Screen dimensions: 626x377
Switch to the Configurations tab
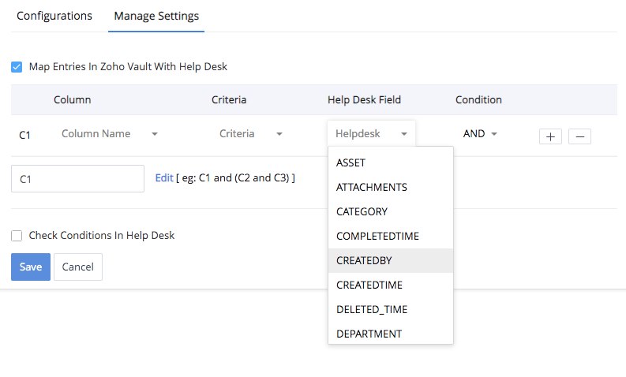[x=54, y=16]
